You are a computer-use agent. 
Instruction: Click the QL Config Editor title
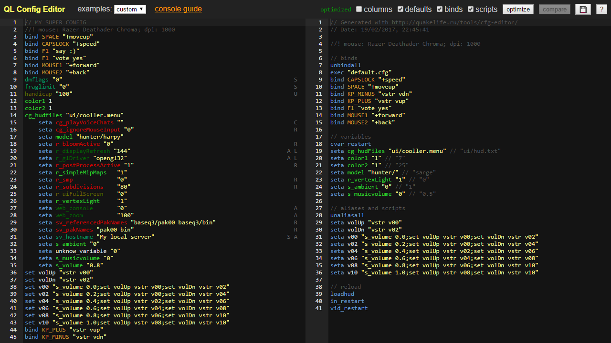pyautogui.click(x=34, y=9)
